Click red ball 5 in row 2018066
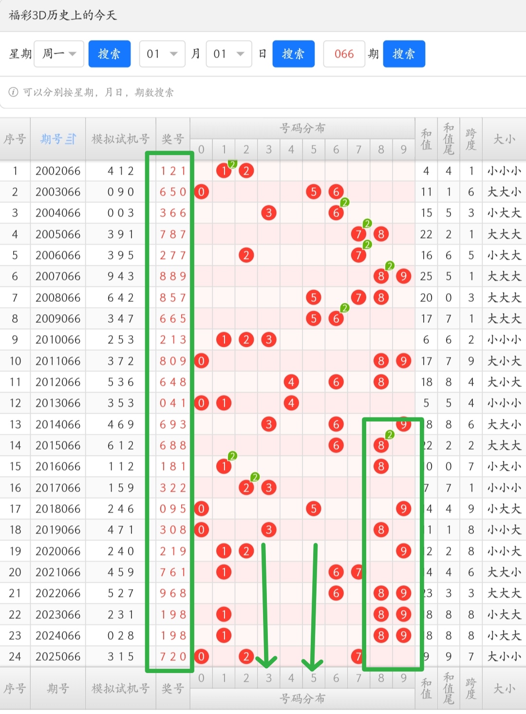 click(x=314, y=509)
